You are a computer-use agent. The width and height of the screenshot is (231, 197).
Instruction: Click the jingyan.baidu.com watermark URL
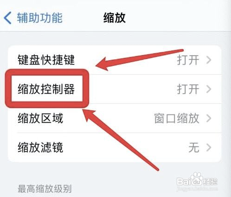click(197, 189)
